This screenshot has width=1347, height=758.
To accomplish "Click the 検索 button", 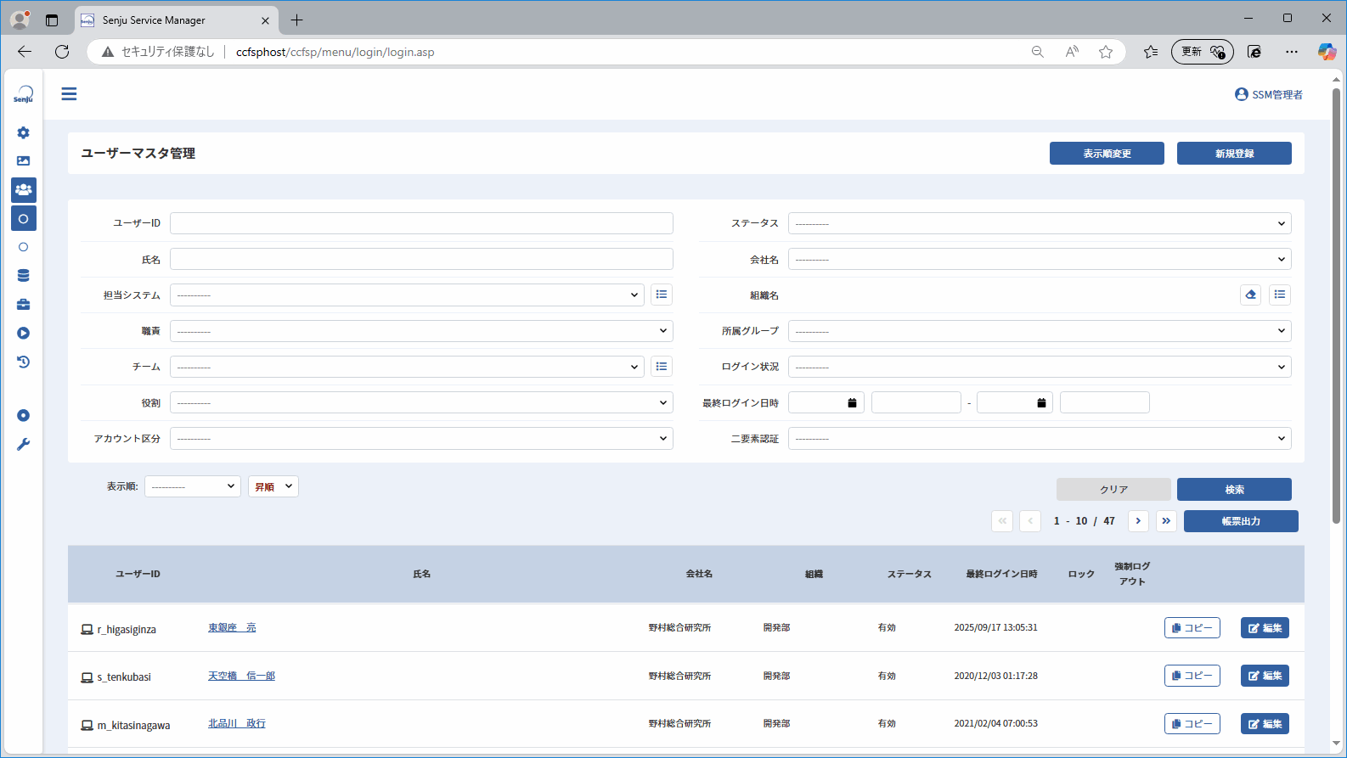I will coord(1234,489).
